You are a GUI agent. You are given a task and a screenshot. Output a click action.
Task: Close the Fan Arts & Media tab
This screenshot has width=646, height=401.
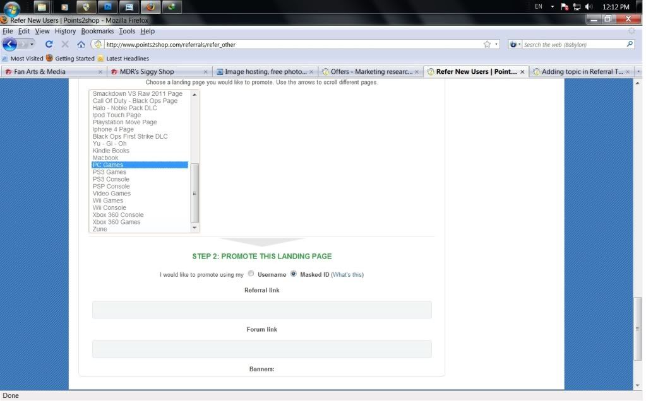coord(100,72)
